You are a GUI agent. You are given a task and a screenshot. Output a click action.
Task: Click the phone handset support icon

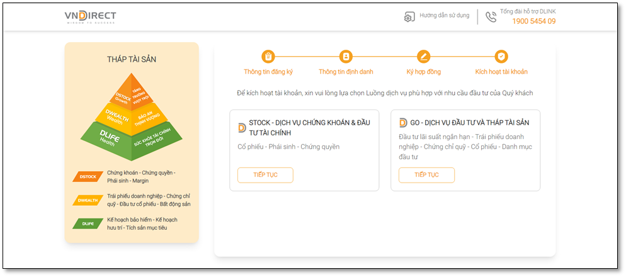pos(491,17)
